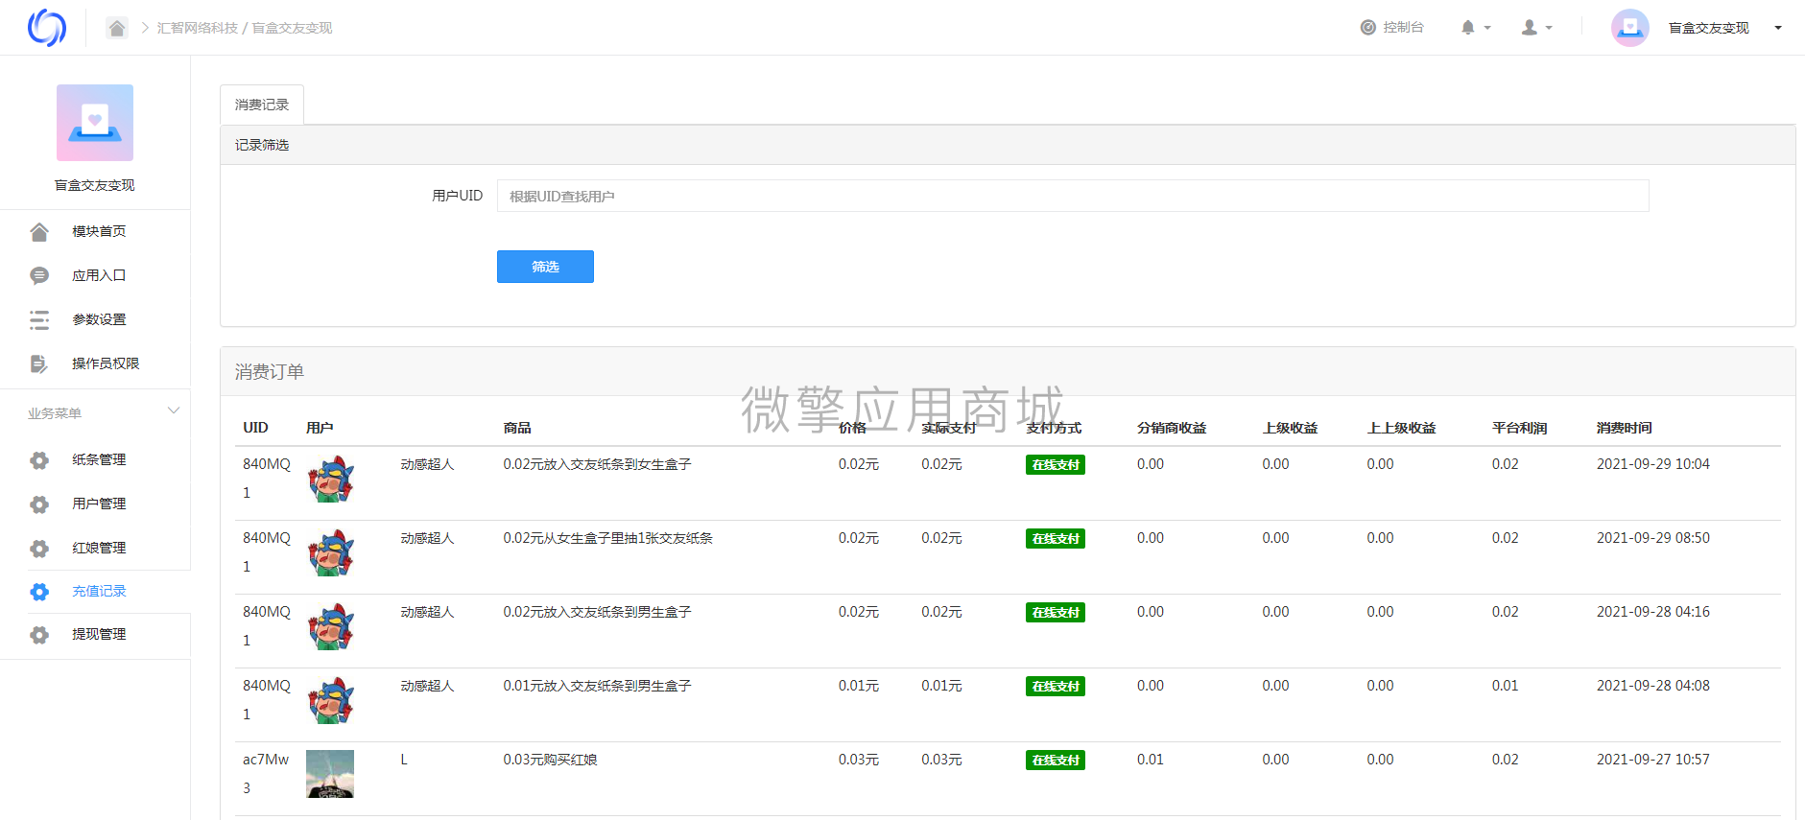Click the blue swirl logo in header

(47, 28)
